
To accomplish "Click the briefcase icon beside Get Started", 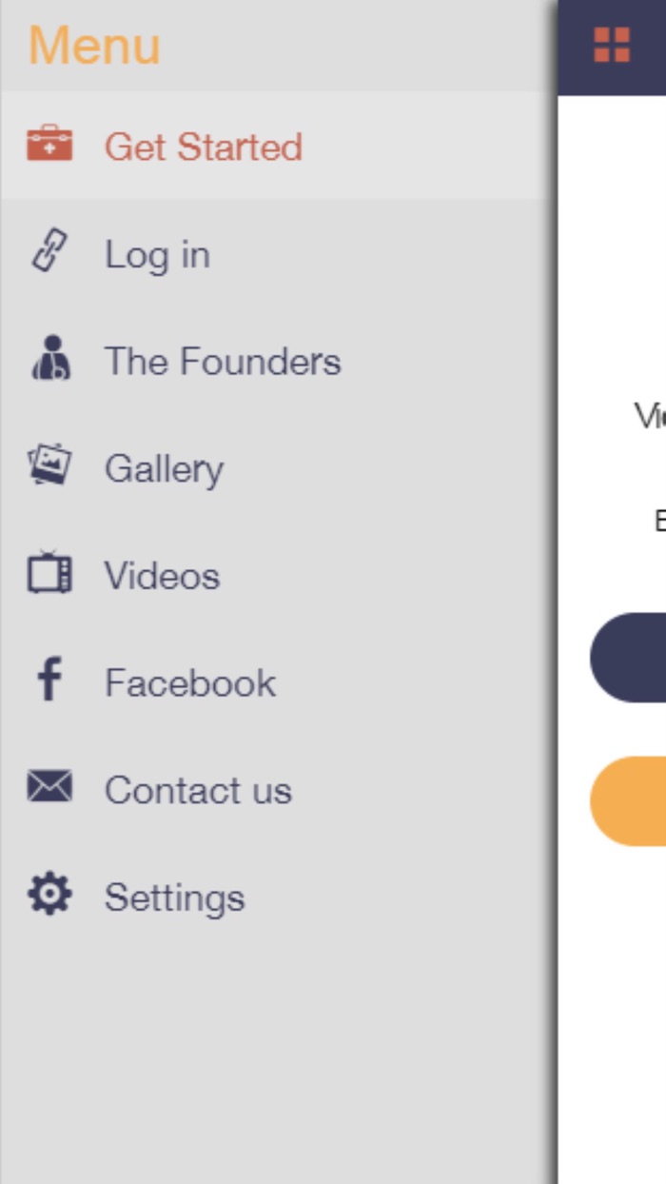I will tap(49, 145).
